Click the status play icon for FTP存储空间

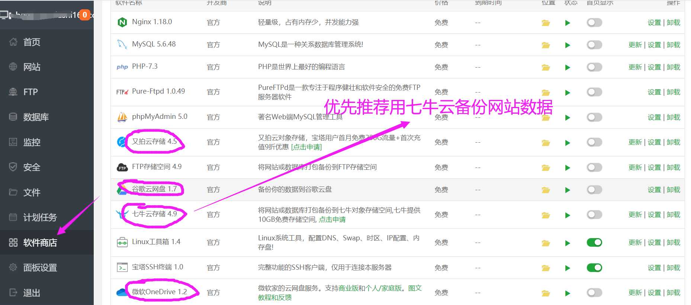(x=568, y=168)
